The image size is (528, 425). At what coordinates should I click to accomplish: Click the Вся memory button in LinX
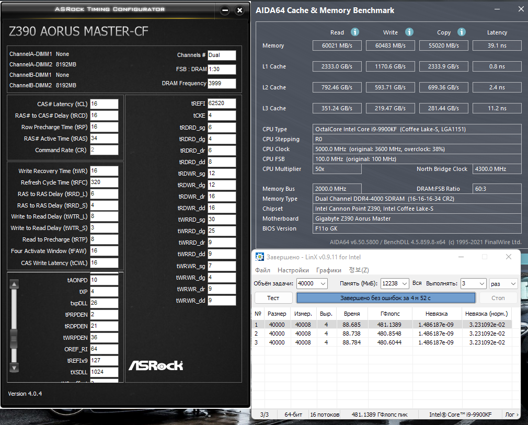417,283
